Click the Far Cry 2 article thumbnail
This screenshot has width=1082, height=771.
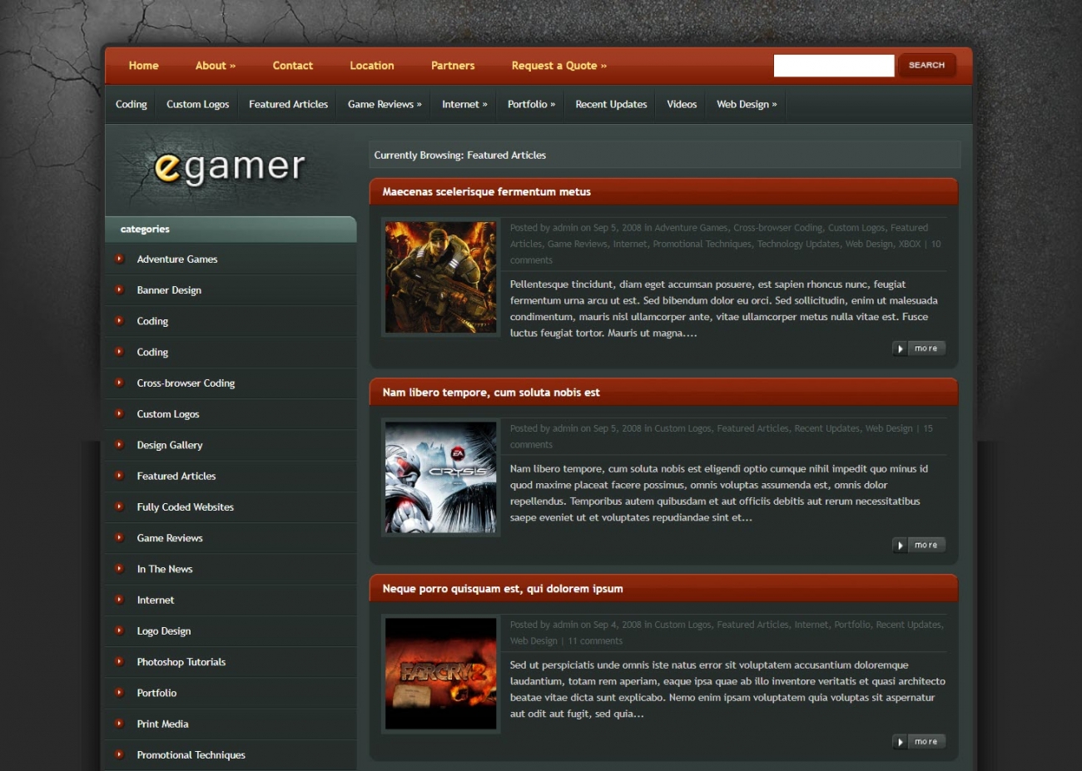click(440, 674)
